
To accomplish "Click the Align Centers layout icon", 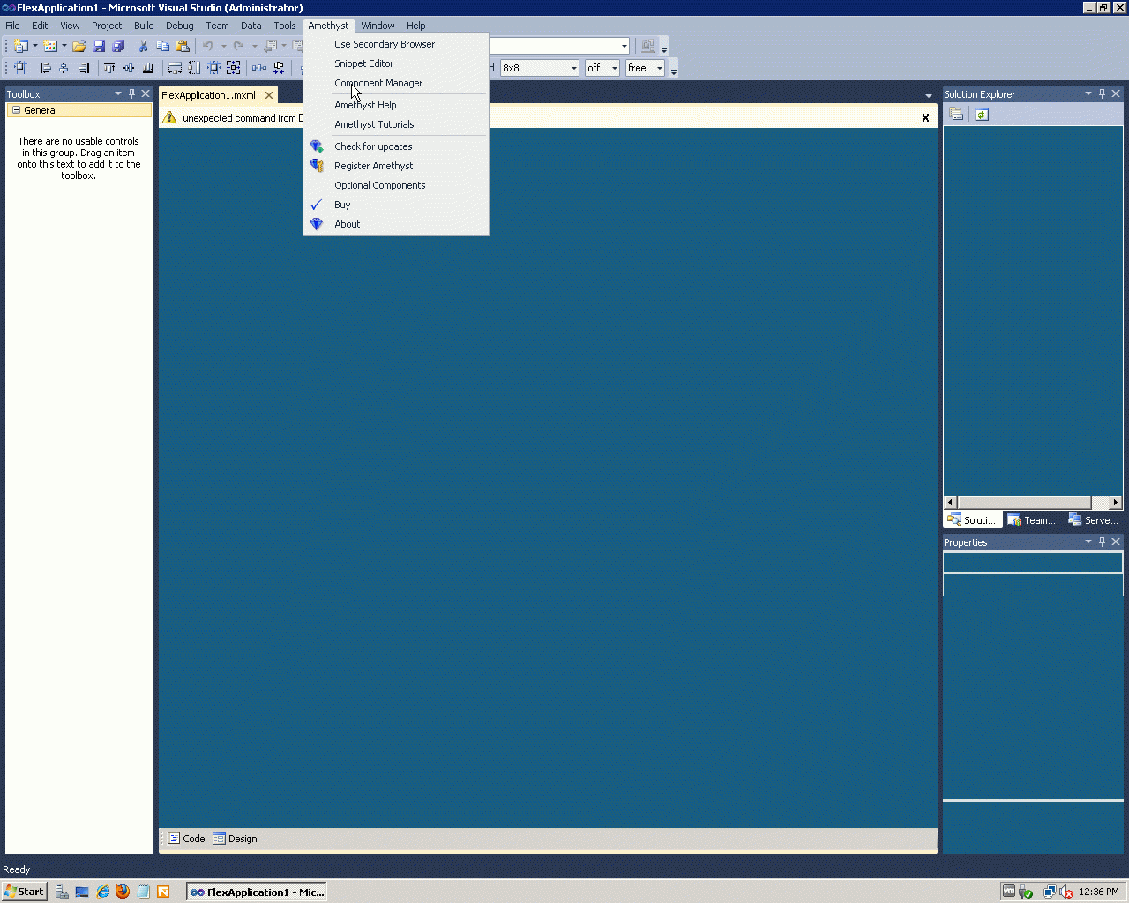I will pyautogui.click(x=64, y=68).
